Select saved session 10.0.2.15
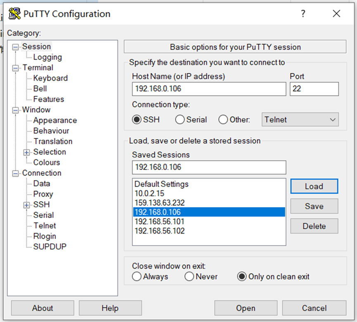Image resolution: width=357 pixels, height=322 pixels. pyautogui.click(x=208, y=193)
